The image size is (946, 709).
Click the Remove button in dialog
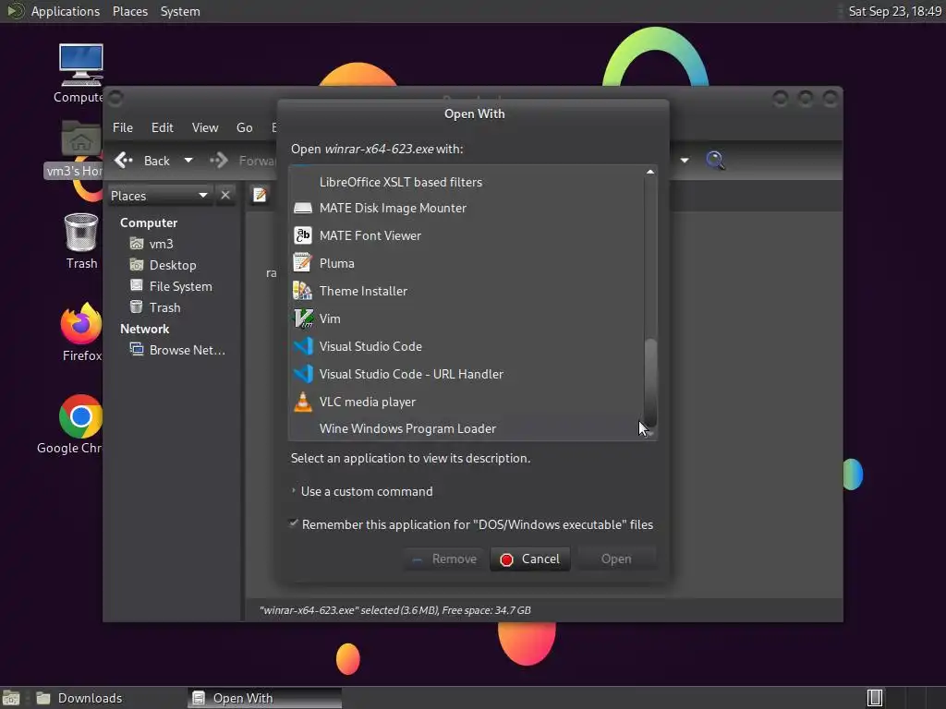pos(444,559)
